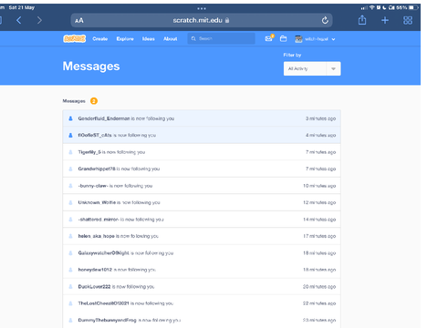
Task: Tap the scratch.mit.edu address bar
Action: [202, 20]
